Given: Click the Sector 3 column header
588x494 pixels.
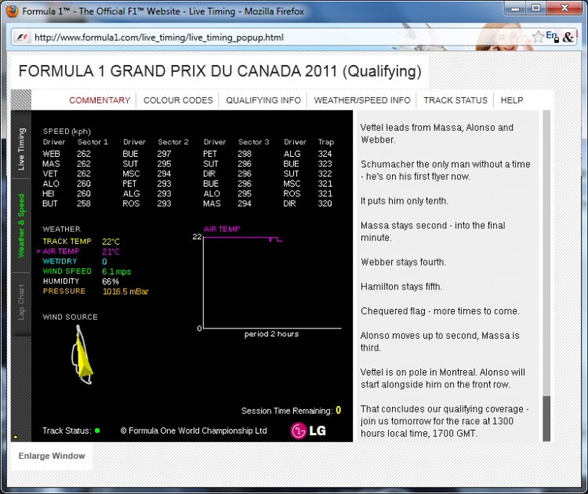Looking at the screenshot, I should pyautogui.click(x=254, y=142).
